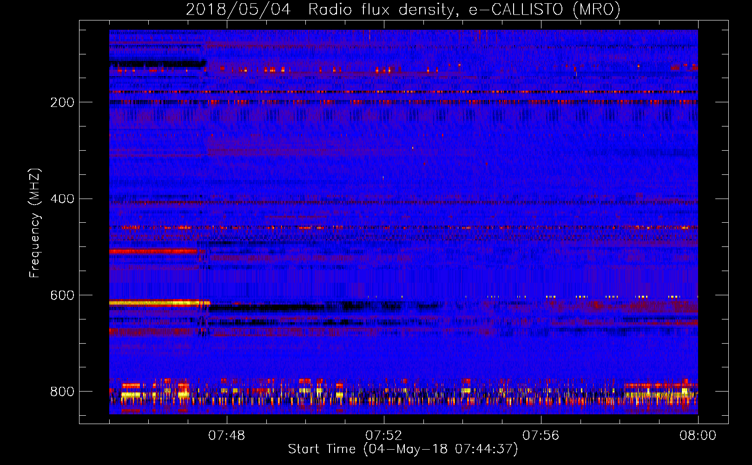The image size is (752, 465).
Task: Click the 600 frequency tick label
Action: [62, 296]
